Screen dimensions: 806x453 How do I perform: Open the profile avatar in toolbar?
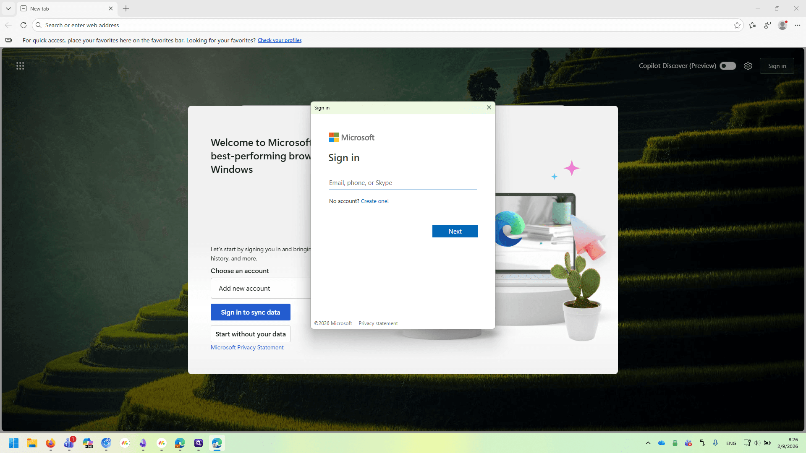pos(782,25)
